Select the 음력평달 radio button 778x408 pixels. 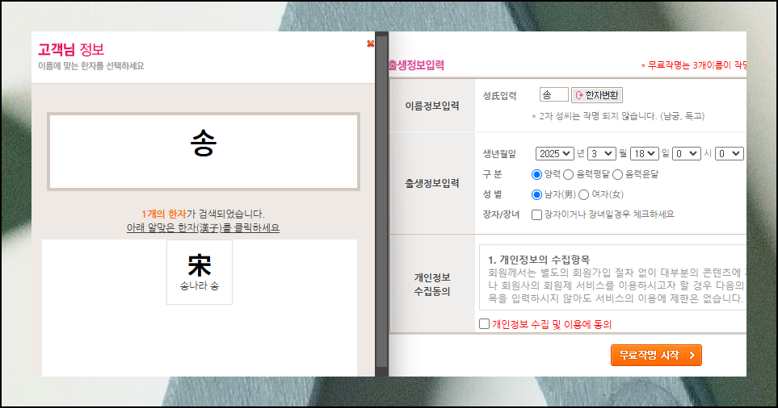568,174
